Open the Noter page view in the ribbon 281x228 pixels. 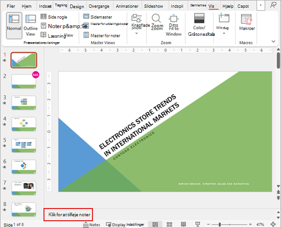click(64, 26)
